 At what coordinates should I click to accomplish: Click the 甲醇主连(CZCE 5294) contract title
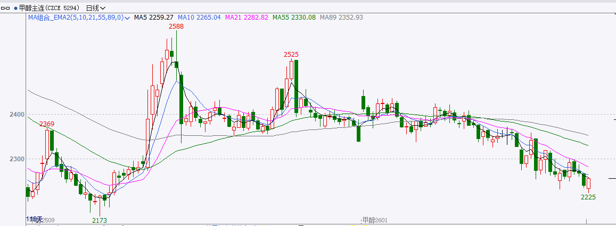tap(49, 8)
